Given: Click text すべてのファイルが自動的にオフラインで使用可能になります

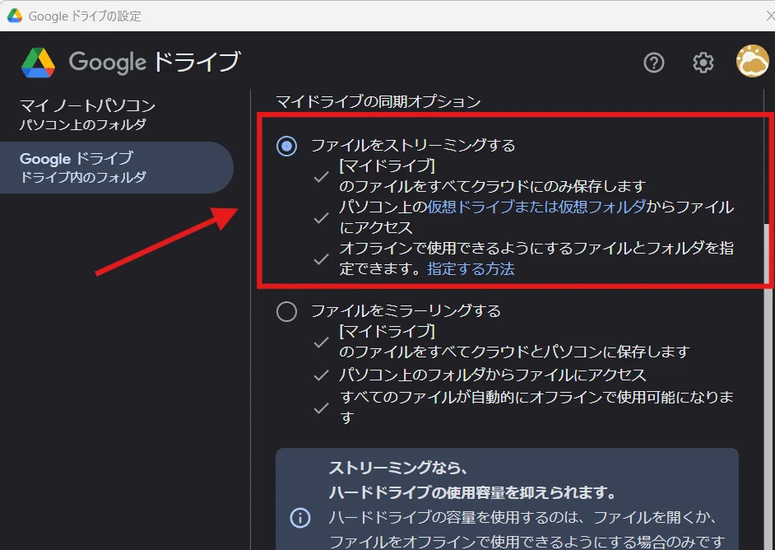Looking at the screenshot, I should click(536, 407).
